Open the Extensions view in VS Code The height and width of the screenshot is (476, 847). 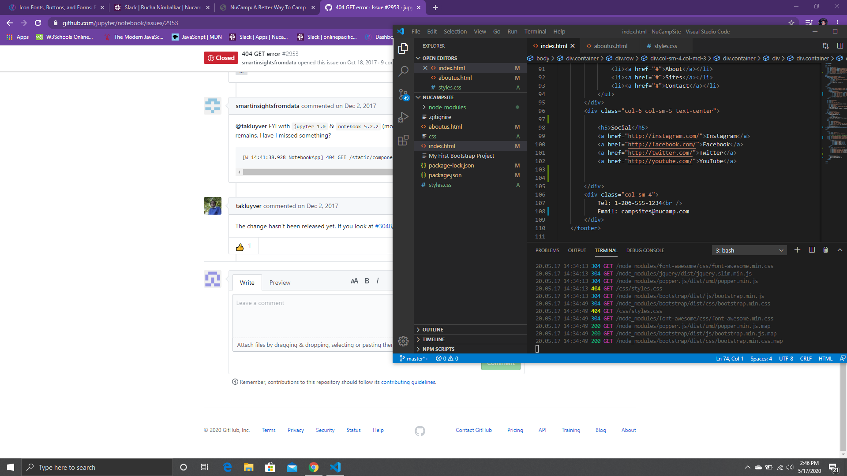click(x=403, y=140)
